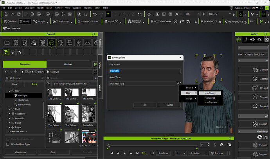
Task: Click the Undo arrow in toolbar
Action: (95, 14)
